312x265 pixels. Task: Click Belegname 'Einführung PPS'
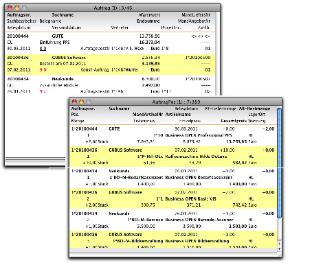click(x=54, y=43)
